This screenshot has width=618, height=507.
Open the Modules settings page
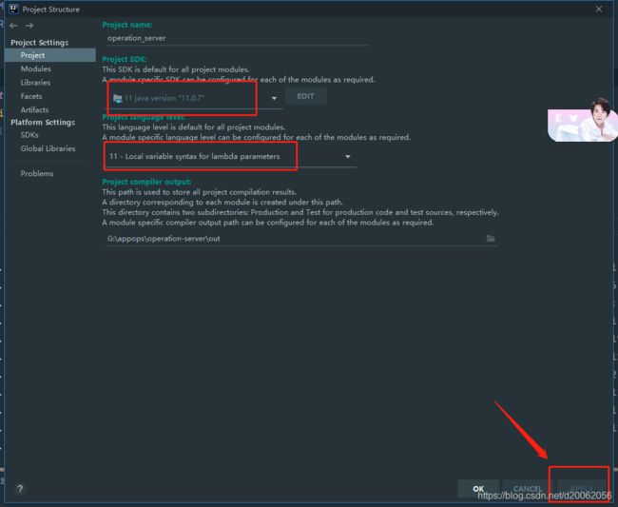point(36,68)
